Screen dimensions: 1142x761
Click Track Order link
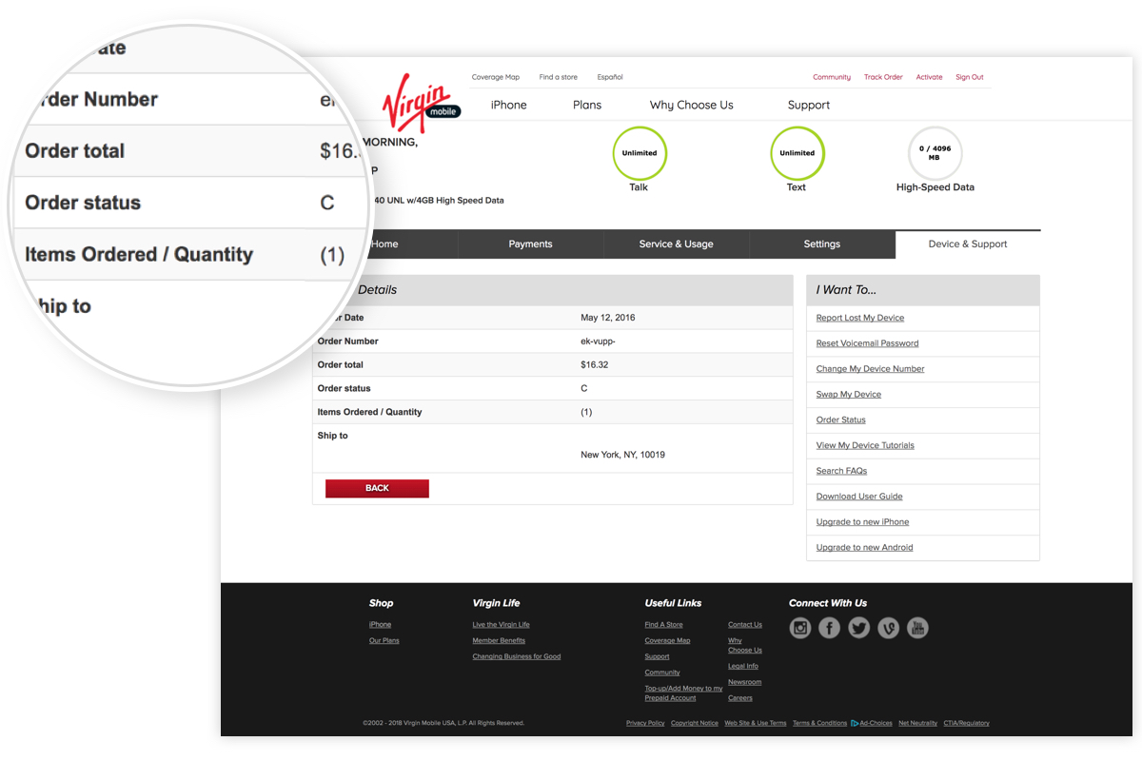pyautogui.click(x=883, y=77)
